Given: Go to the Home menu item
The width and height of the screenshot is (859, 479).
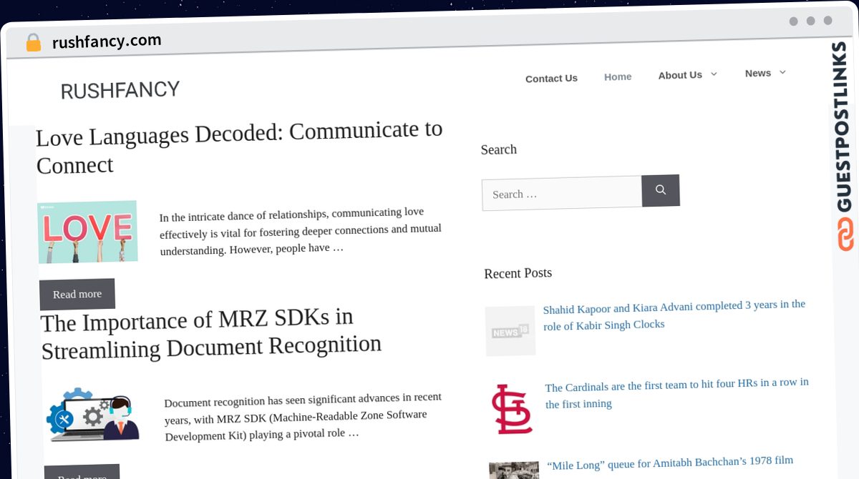Looking at the screenshot, I should [x=618, y=76].
